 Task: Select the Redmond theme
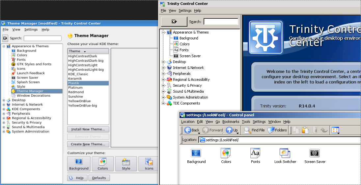[88, 92]
